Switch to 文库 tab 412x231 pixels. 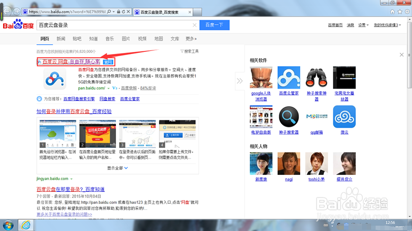click(x=175, y=39)
